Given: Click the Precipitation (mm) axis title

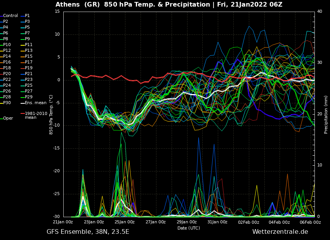Looking at the screenshot, I should coord(326,115).
